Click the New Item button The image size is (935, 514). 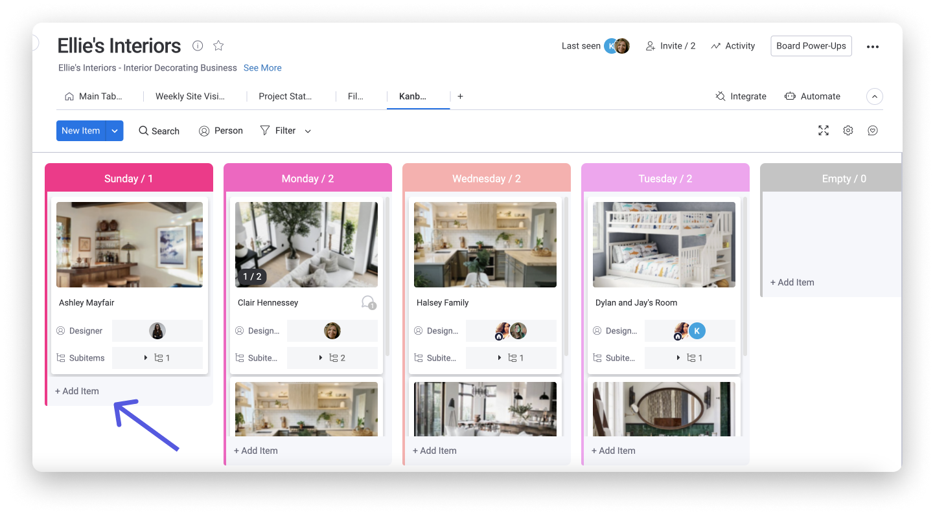81,131
